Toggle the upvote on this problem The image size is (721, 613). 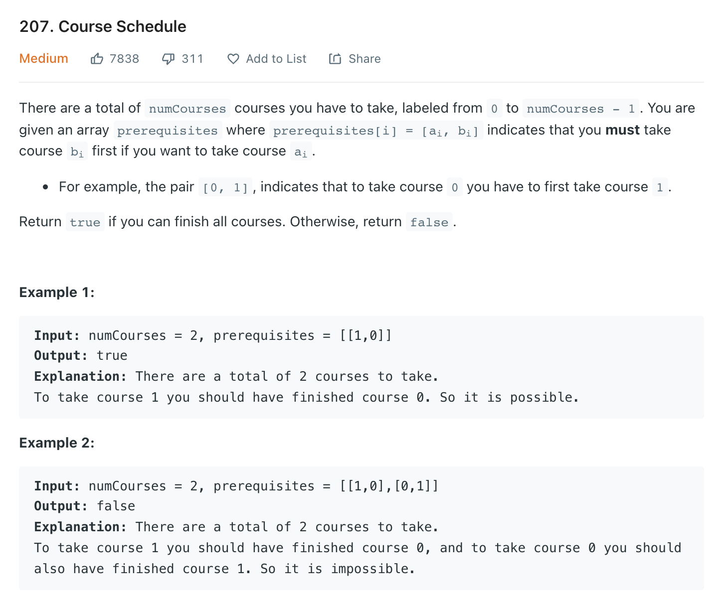[x=98, y=58]
